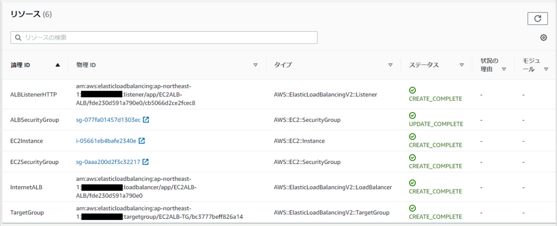Click the リソース (6) heading
This screenshot has width=557, height=226.
31,14
